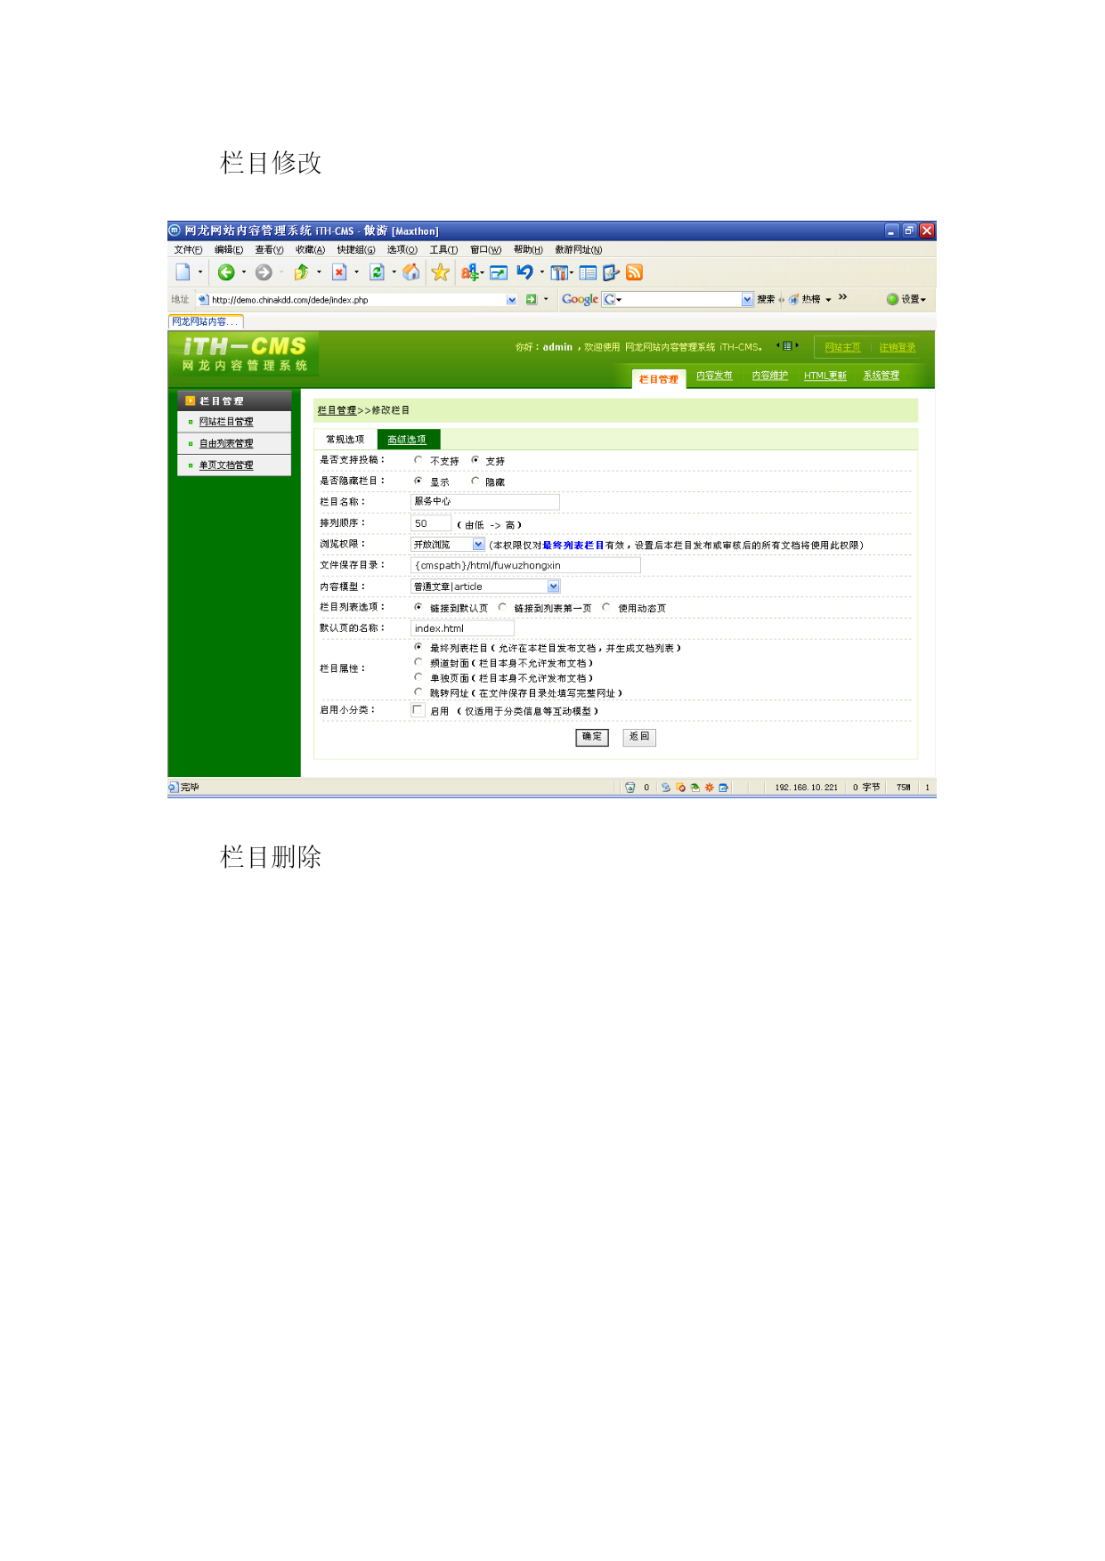This screenshot has width=1105, height=1561.
Task: Click the New page toolbar icon
Action: click(x=183, y=272)
